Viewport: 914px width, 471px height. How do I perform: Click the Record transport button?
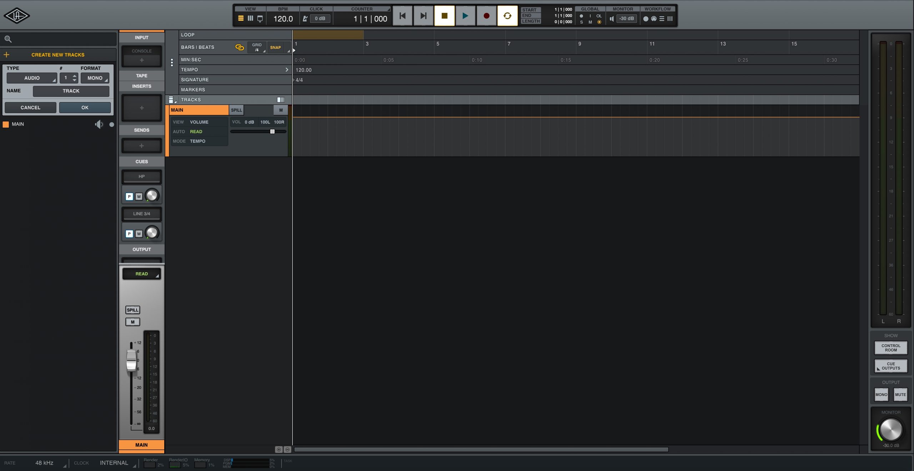point(486,16)
